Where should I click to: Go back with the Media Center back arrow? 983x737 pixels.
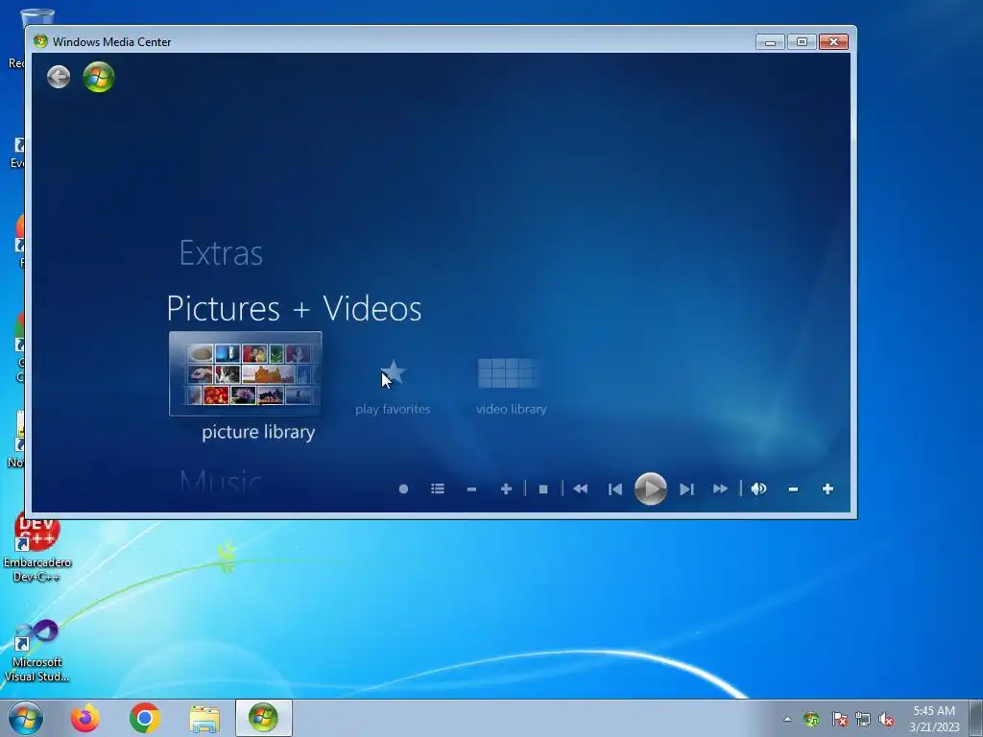pos(59,77)
